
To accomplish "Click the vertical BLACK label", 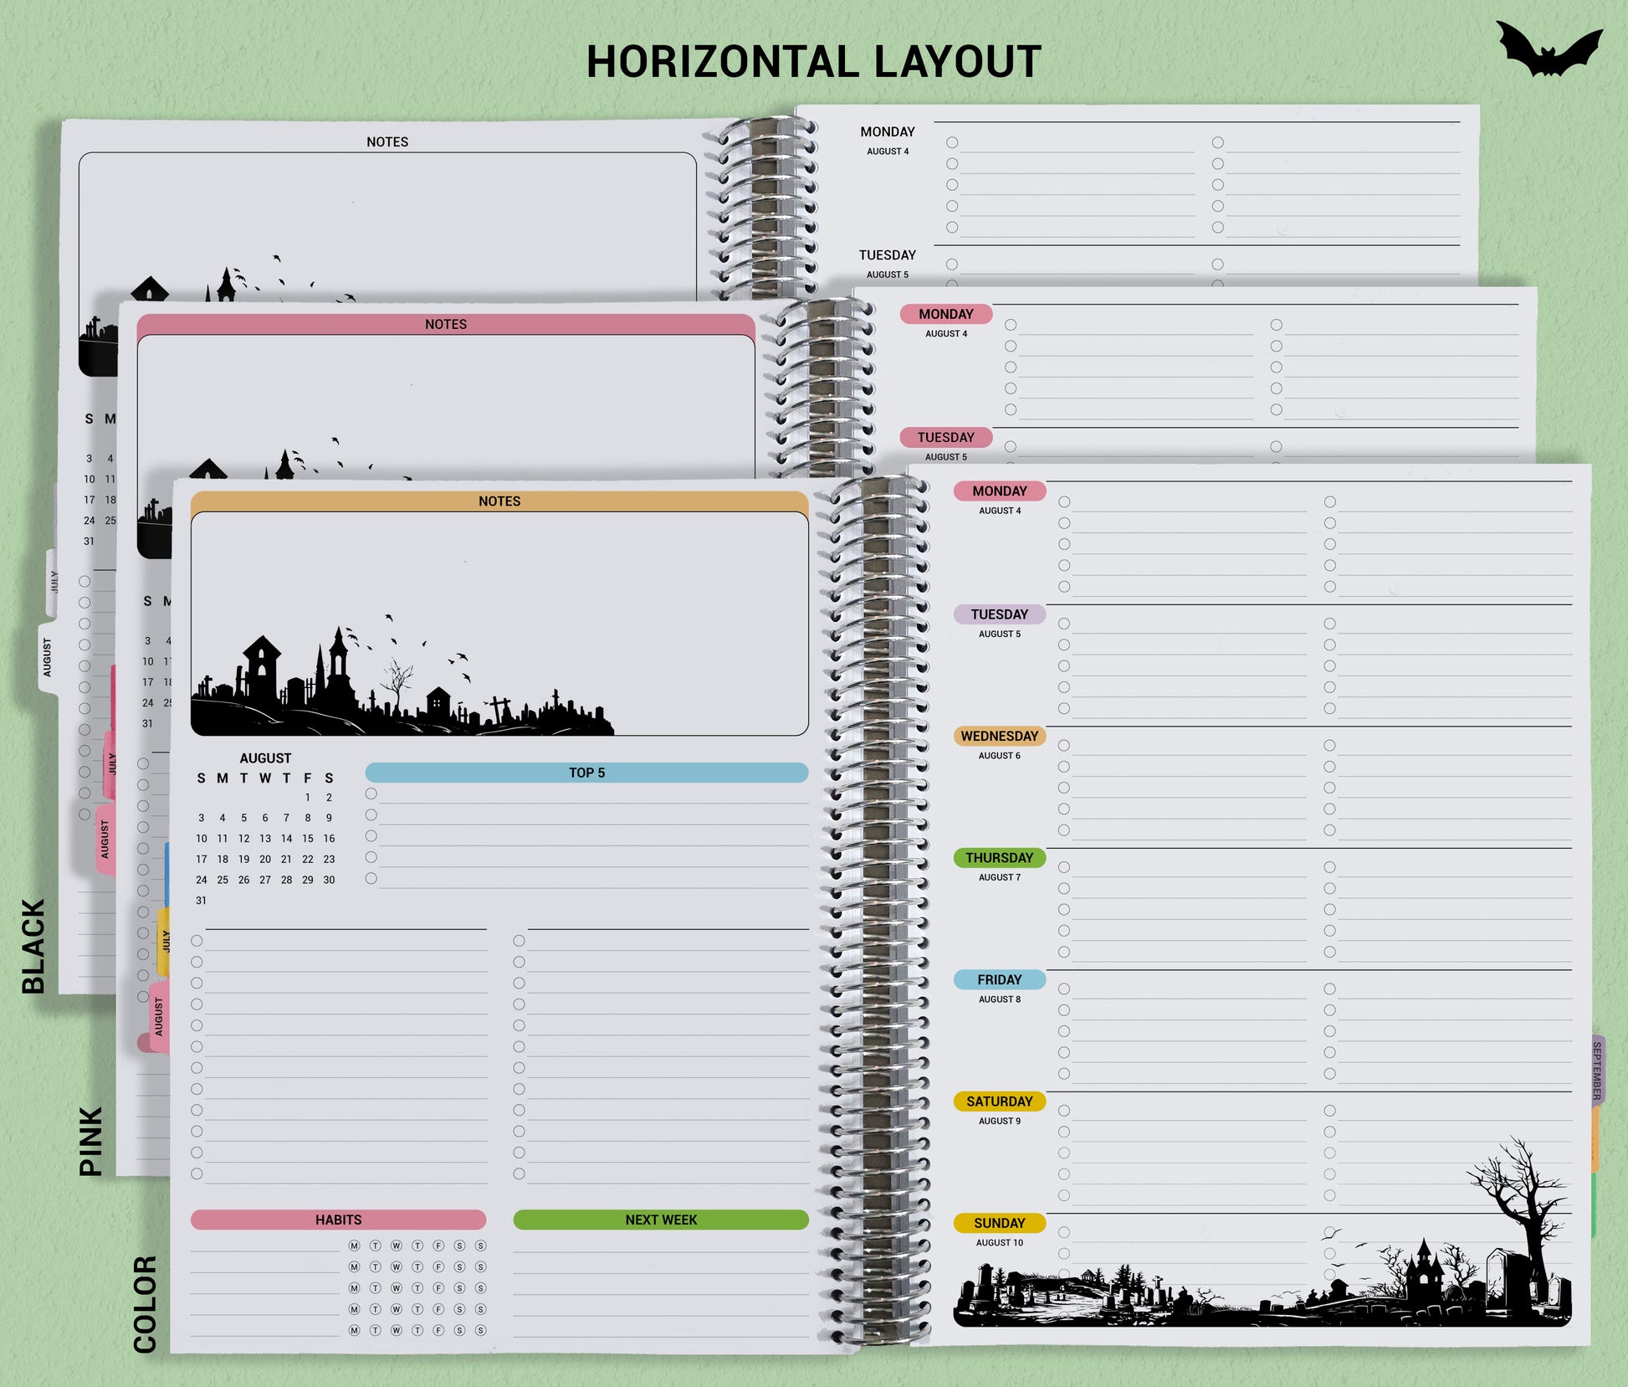I will click(x=33, y=946).
